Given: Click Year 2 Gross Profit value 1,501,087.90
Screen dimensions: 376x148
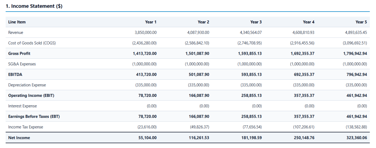Looking at the screenshot, I should 197,53.
